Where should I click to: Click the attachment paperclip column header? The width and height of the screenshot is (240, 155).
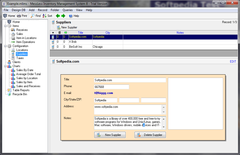60,33
